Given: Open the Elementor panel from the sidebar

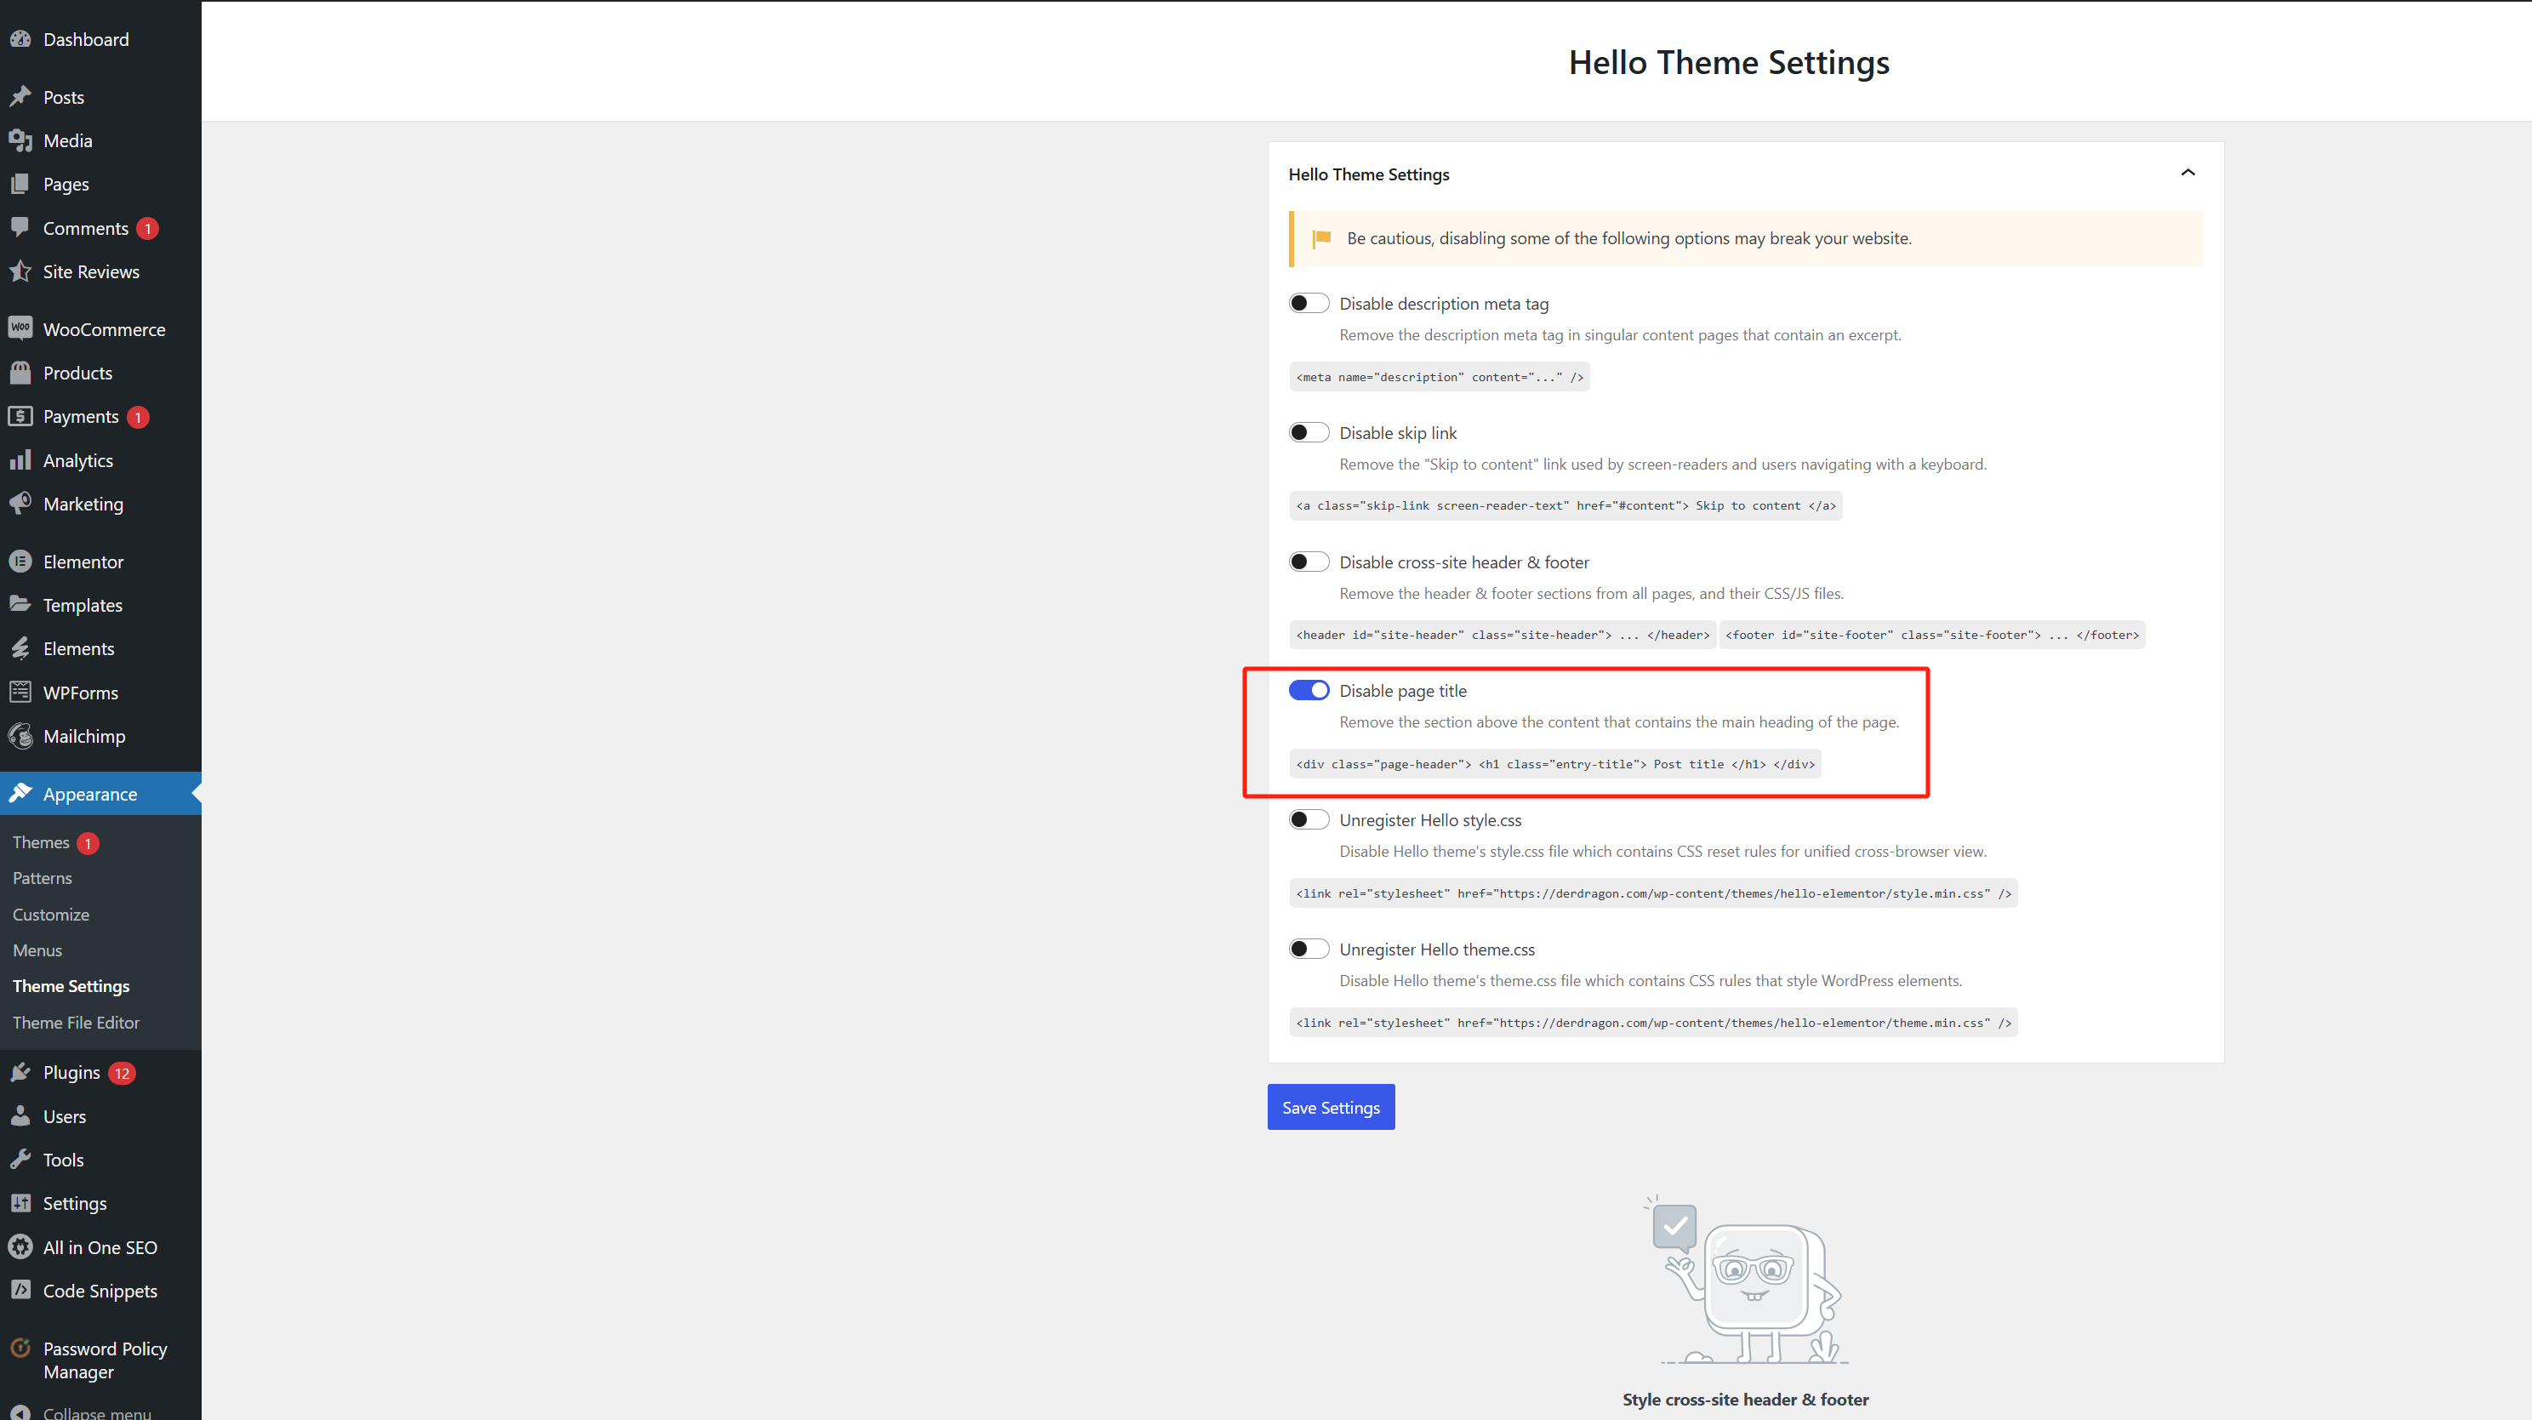Looking at the screenshot, I should tap(83, 562).
